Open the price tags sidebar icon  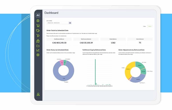pos(38,30)
